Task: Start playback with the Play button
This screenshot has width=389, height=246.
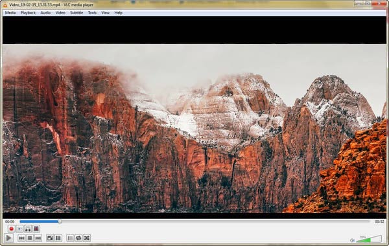Action: [8, 238]
